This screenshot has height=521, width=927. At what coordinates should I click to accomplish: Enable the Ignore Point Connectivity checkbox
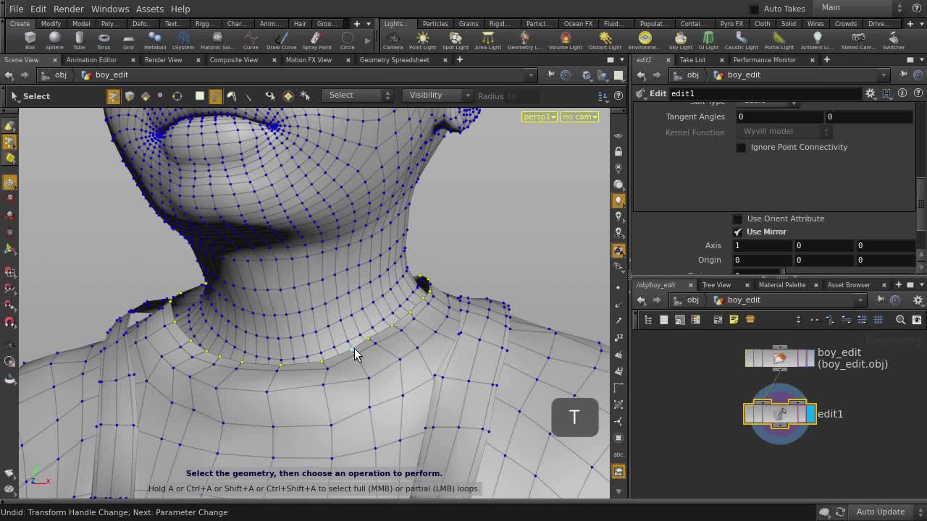click(741, 147)
